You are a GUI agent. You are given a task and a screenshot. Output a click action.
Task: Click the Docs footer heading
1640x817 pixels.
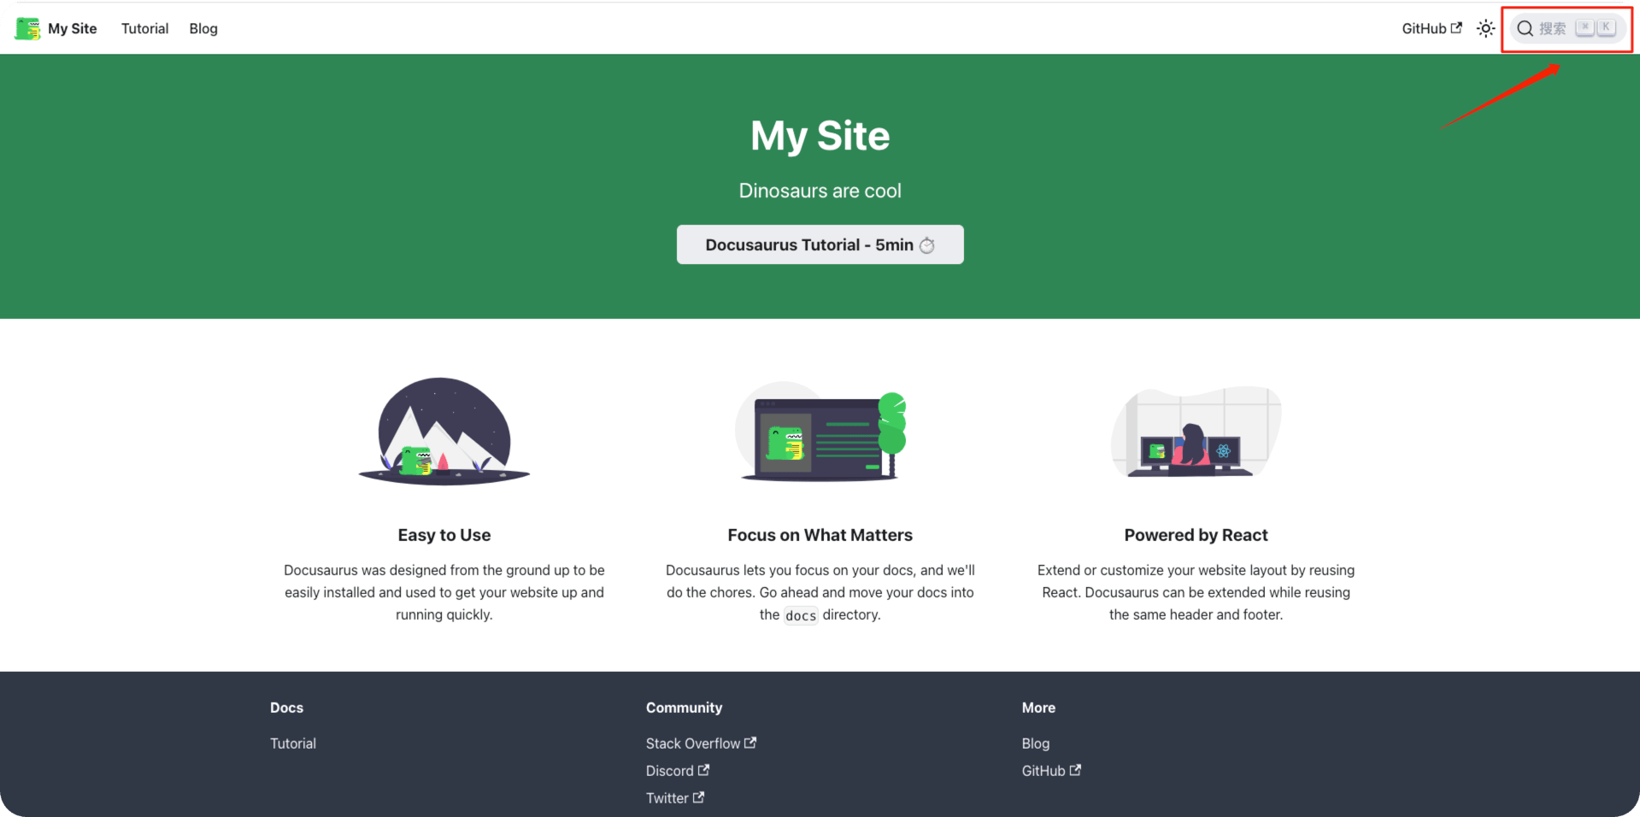pos(286,708)
